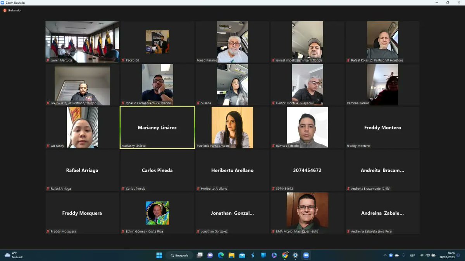Image resolution: width=465 pixels, height=261 pixels.
Task: Select Rafael Rojas (VP Houston) video tile
Action: coord(382,42)
